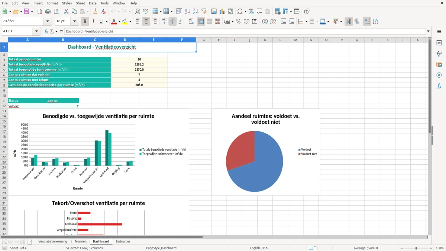
Task: Toggle Align Left
Action: [x=138, y=22]
